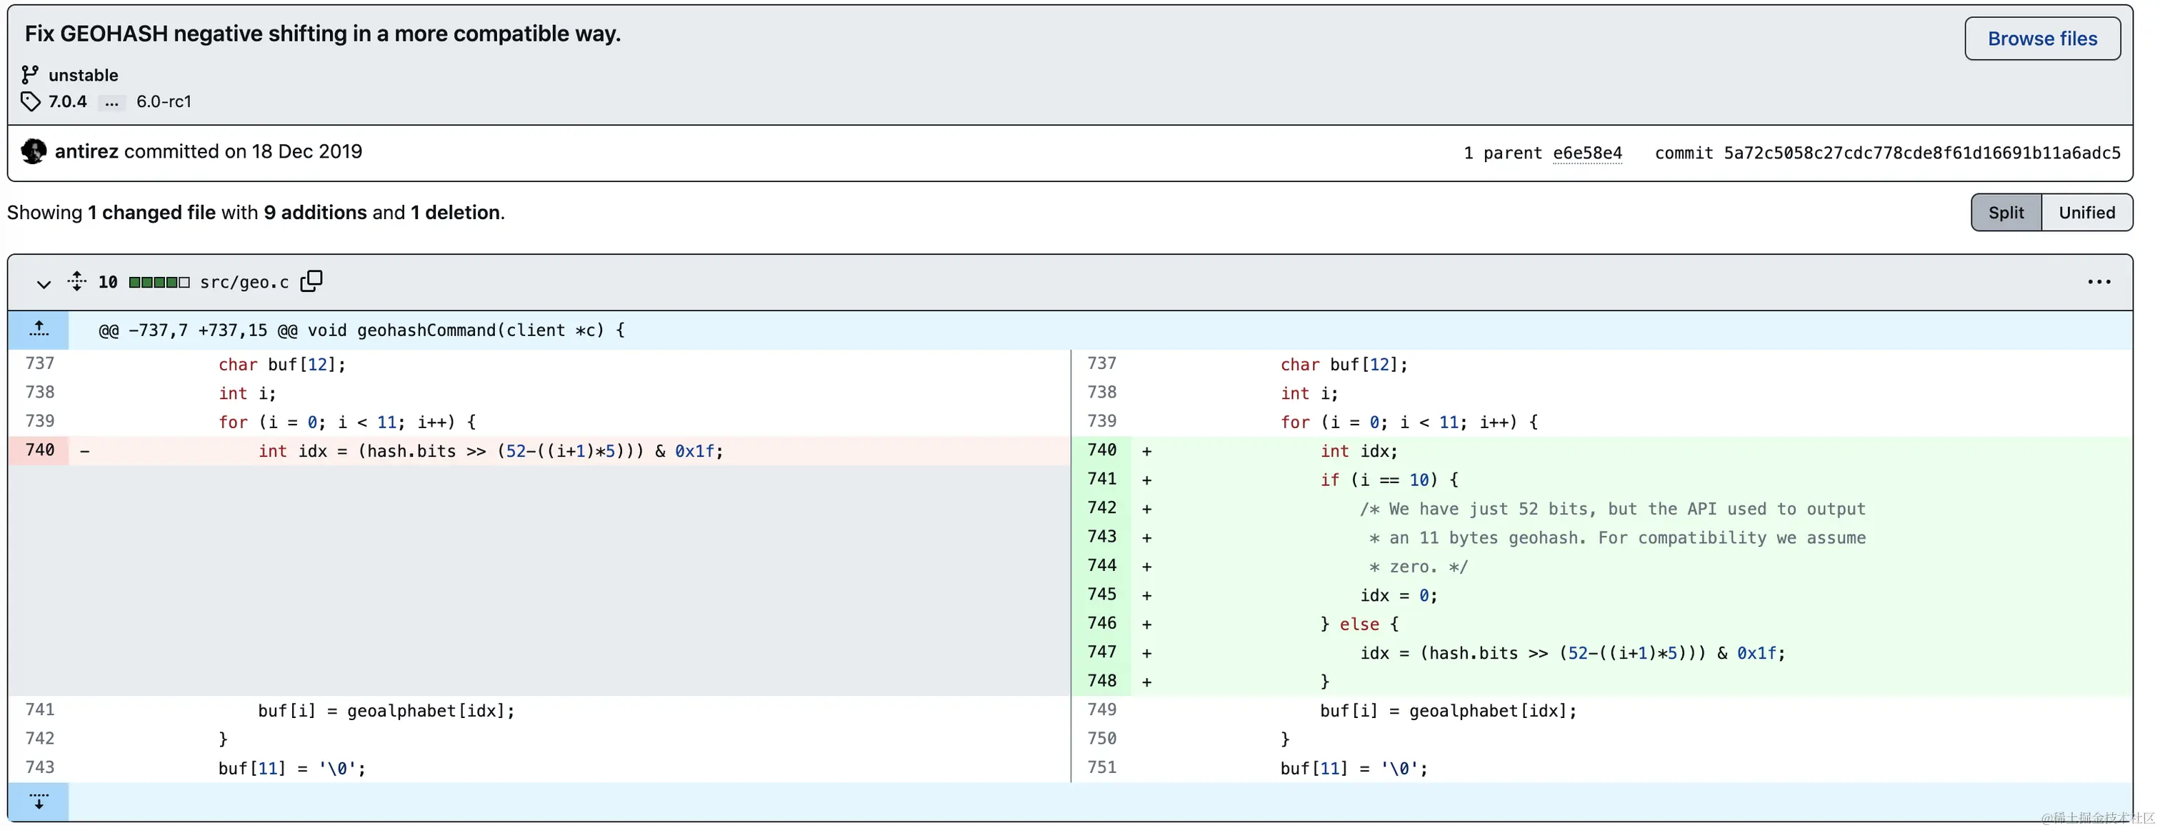Load more lines using the bottom down-arrow

point(39,801)
